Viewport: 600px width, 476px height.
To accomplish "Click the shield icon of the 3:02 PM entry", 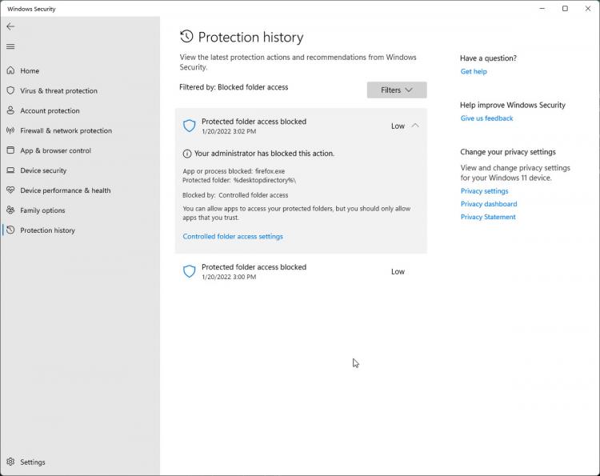I will tap(190, 126).
